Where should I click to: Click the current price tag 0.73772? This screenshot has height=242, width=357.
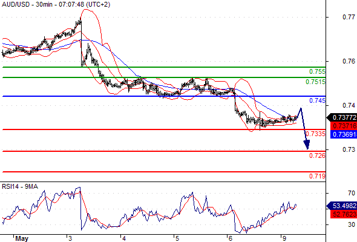[x=342, y=117]
